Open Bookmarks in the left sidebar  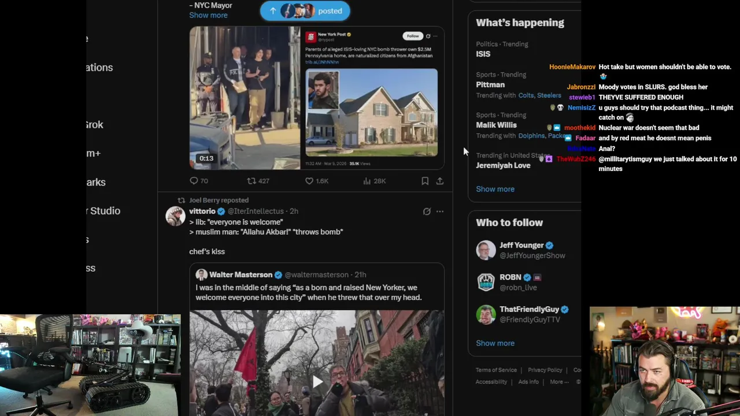pos(97,182)
